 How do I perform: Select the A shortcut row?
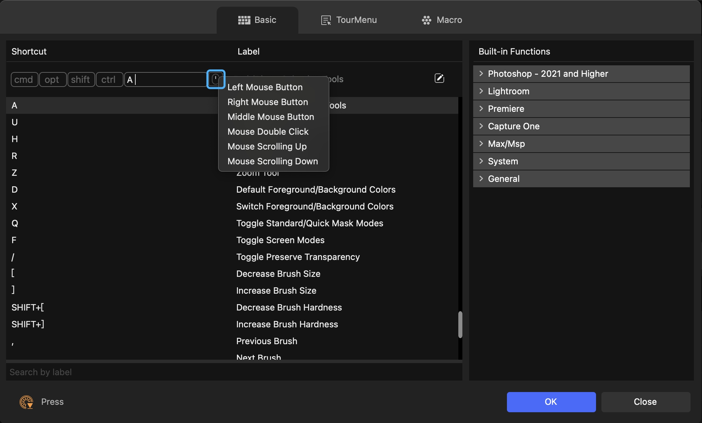tap(232, 105)
